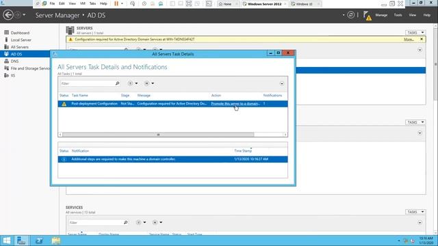Click the Services section Filter box

point(96,223)
